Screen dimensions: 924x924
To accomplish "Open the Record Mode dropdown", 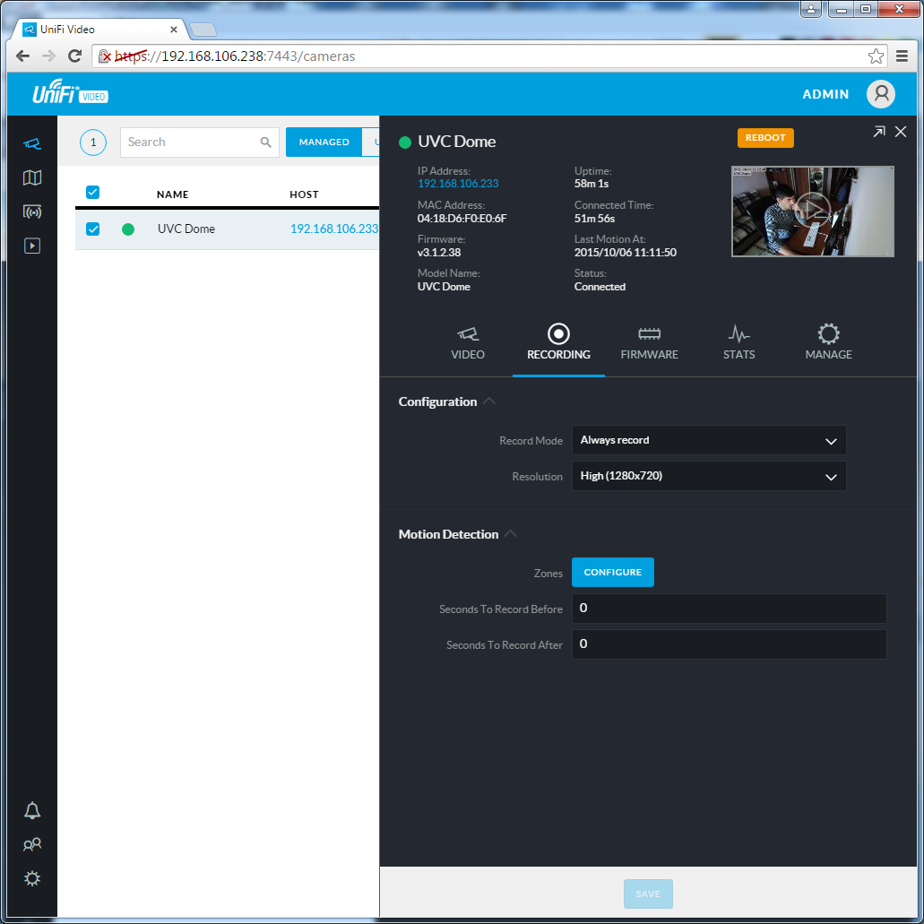I will point(708,440).
